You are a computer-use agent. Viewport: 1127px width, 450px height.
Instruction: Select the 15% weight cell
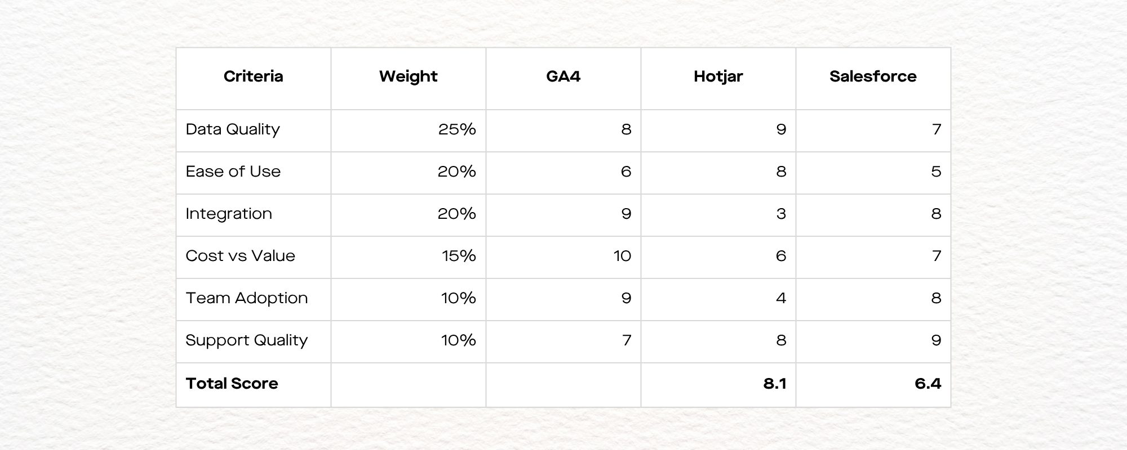click(458, 256)
